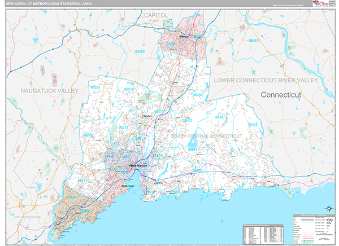339x246 pixels.
Task: Click ZIP code 06515
Action: [x=110, y=157]
